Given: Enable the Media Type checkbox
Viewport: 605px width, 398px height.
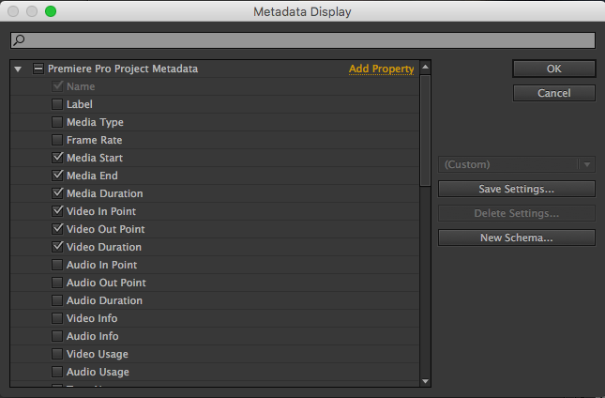Looking at the screenshot, I should [x=57, y=122].
